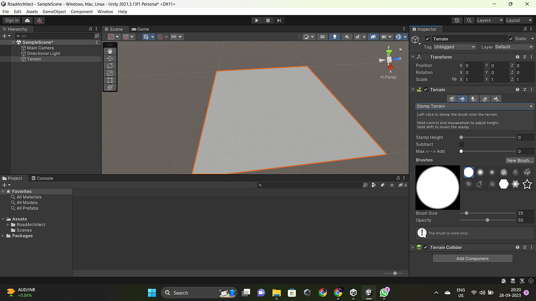Click the New Brush button

519,160
